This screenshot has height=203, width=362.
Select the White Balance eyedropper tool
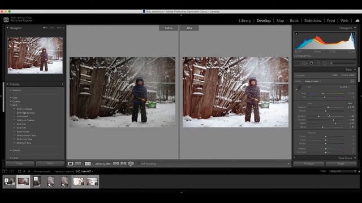tap(298, 88)
